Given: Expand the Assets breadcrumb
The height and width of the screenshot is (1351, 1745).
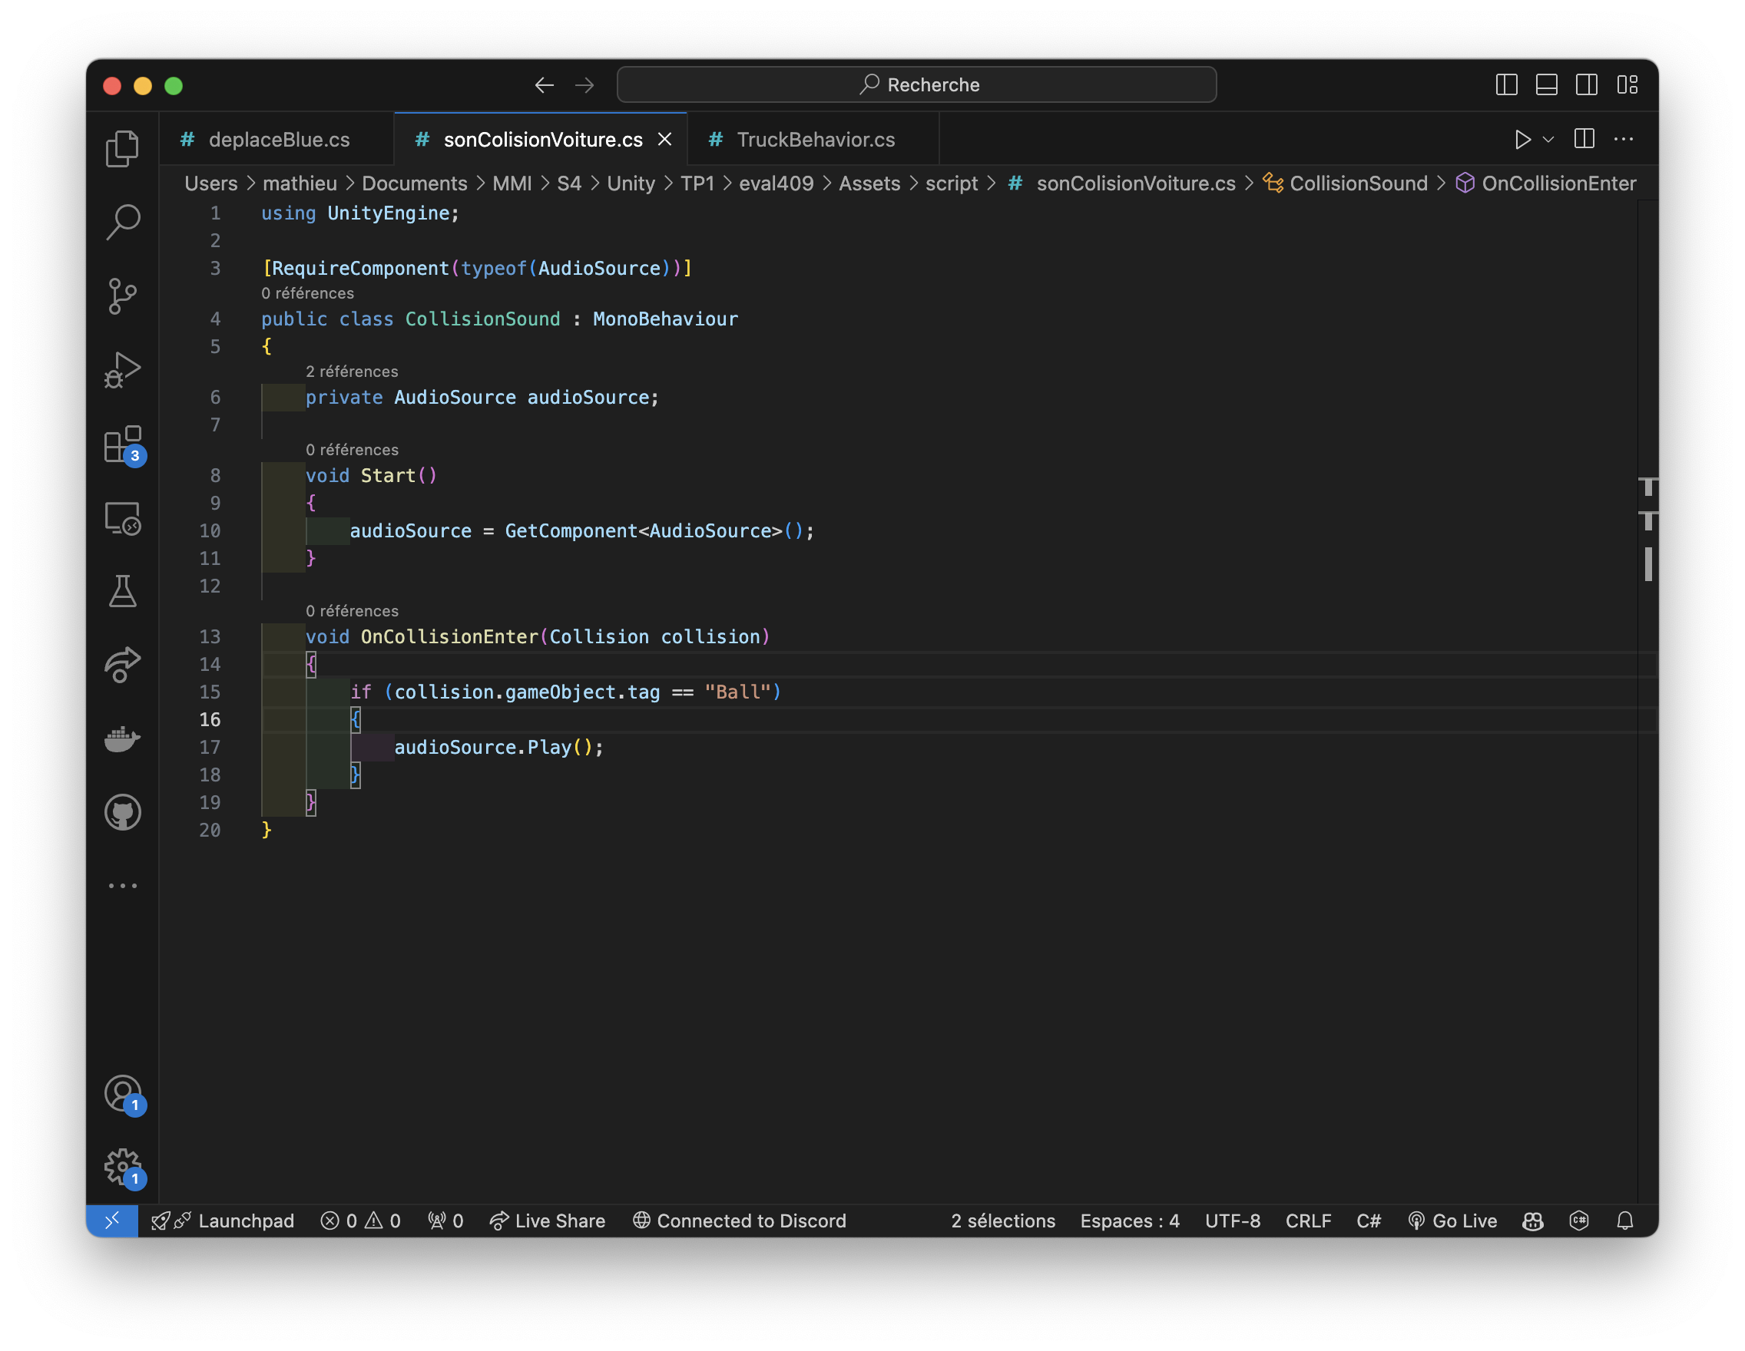Looking at the screenshot, I should (869, 183).
